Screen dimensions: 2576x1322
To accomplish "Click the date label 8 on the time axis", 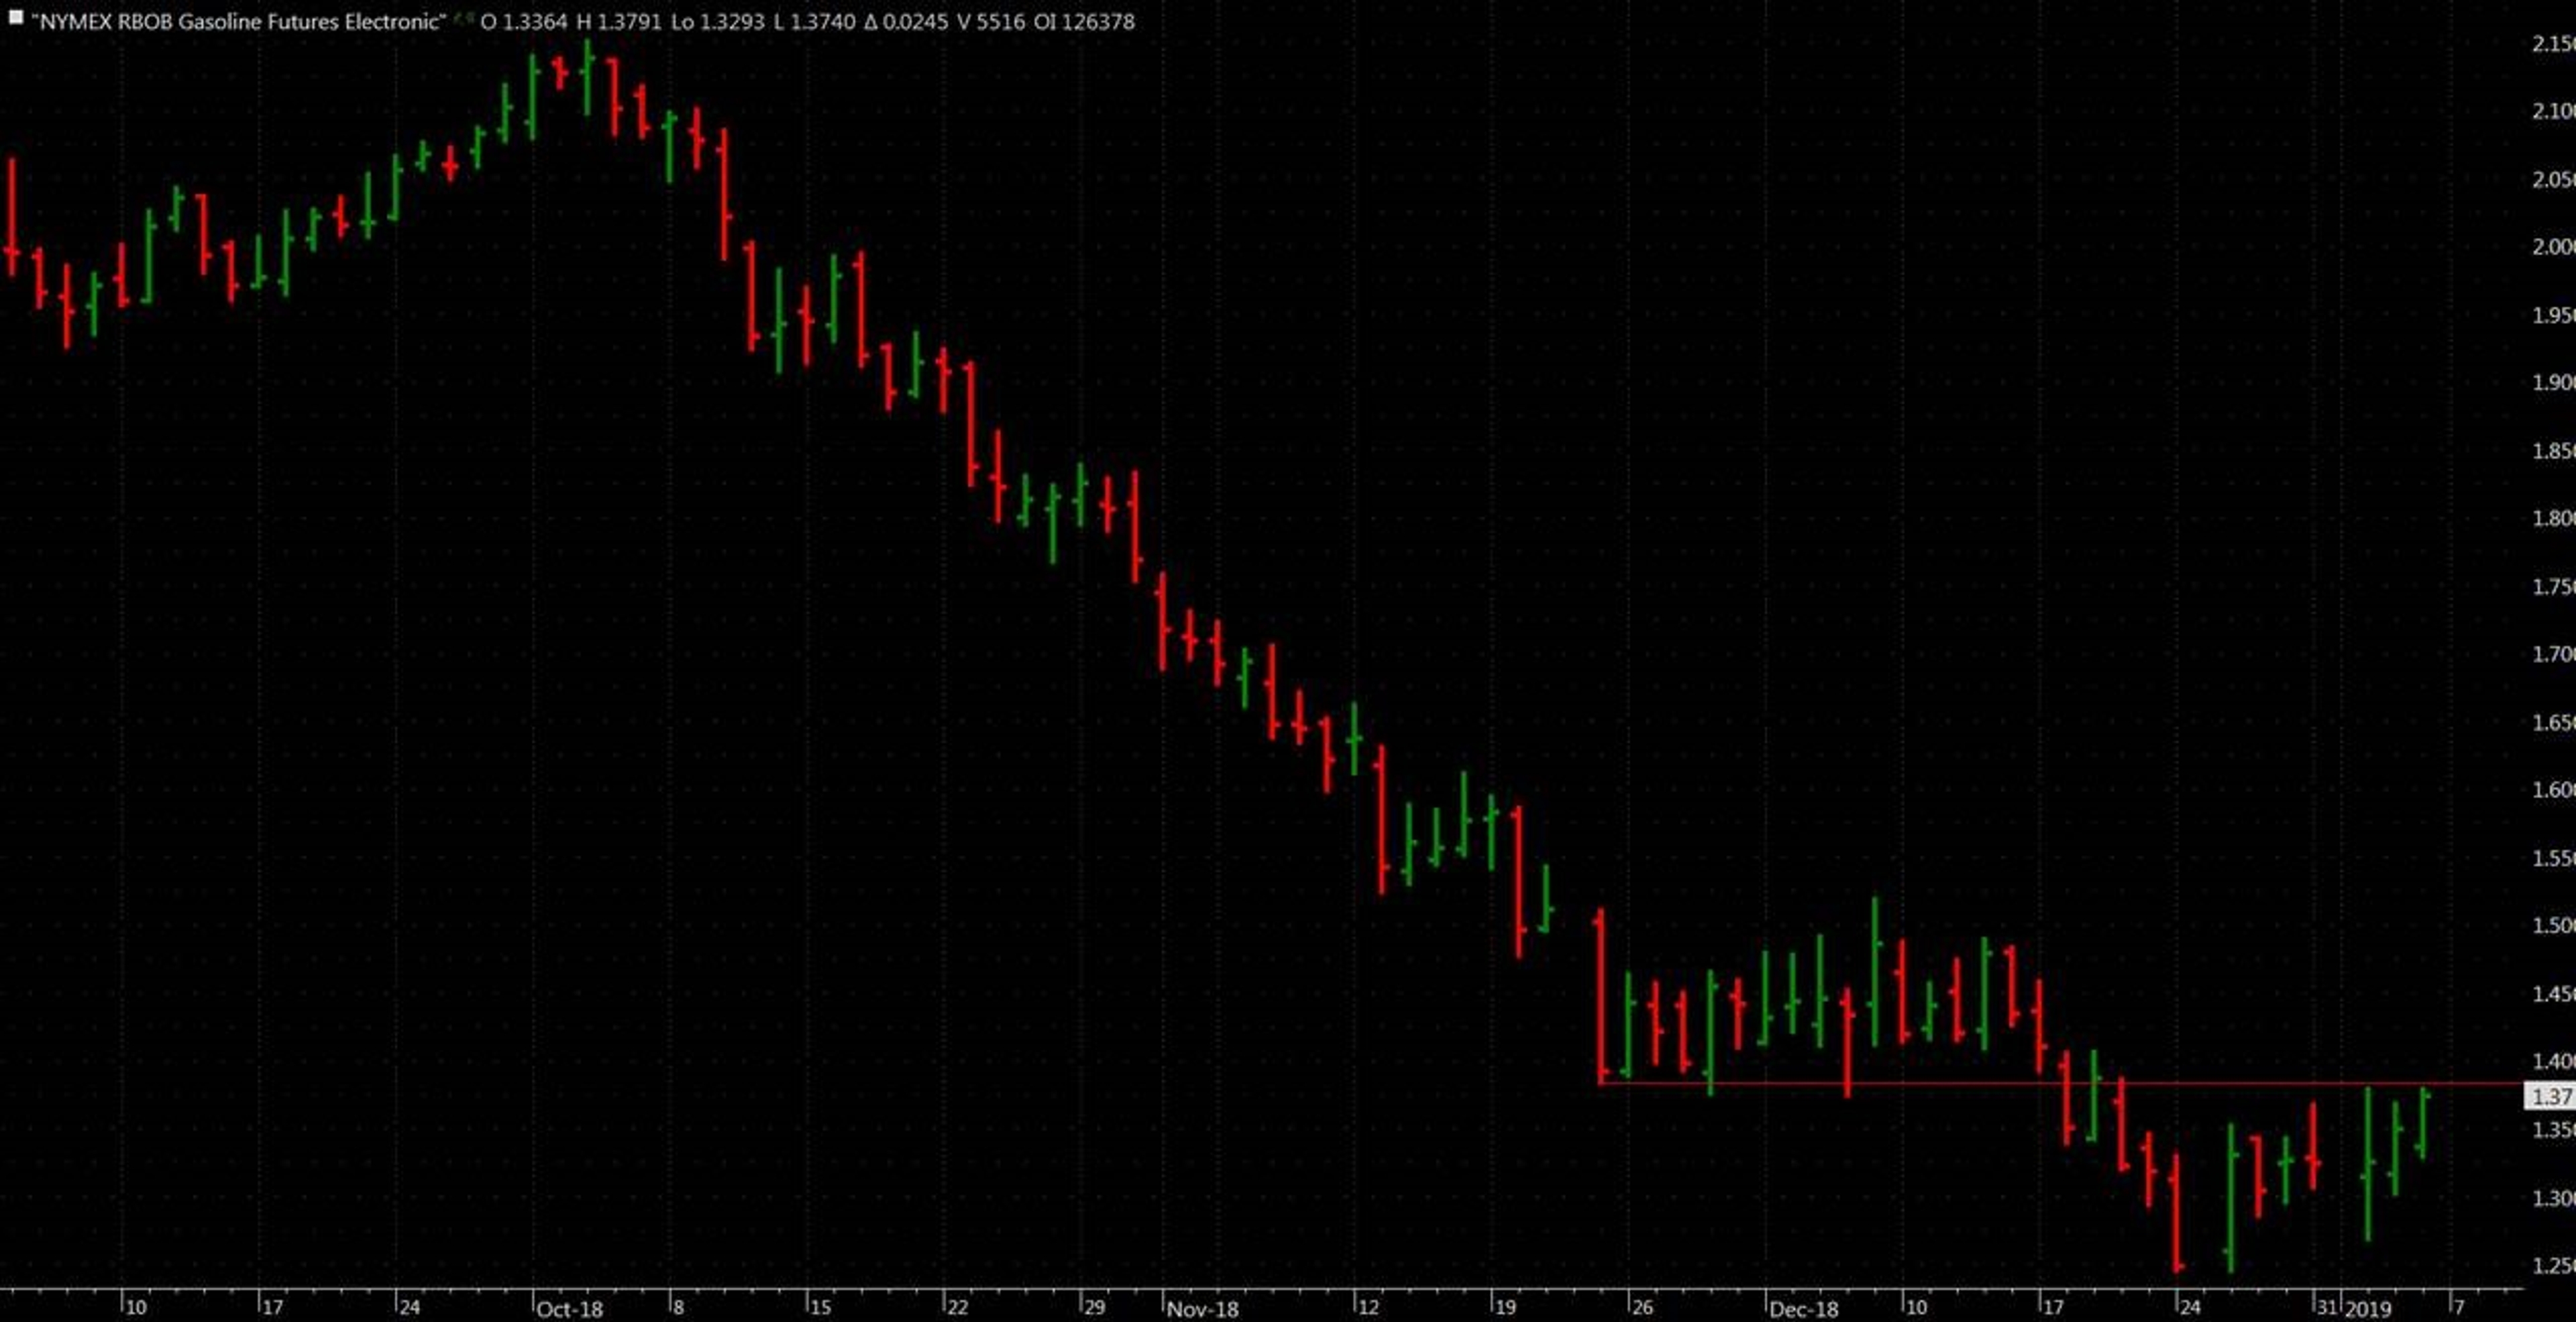I will 679,1307.
